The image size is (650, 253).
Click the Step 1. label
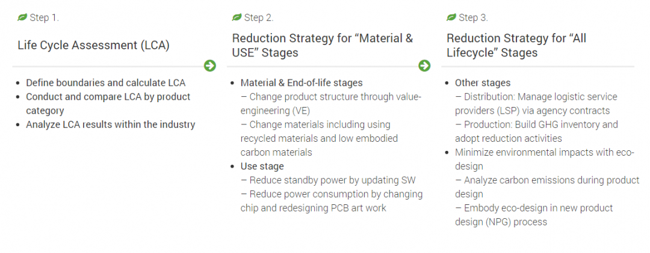(x=45, y=18)
